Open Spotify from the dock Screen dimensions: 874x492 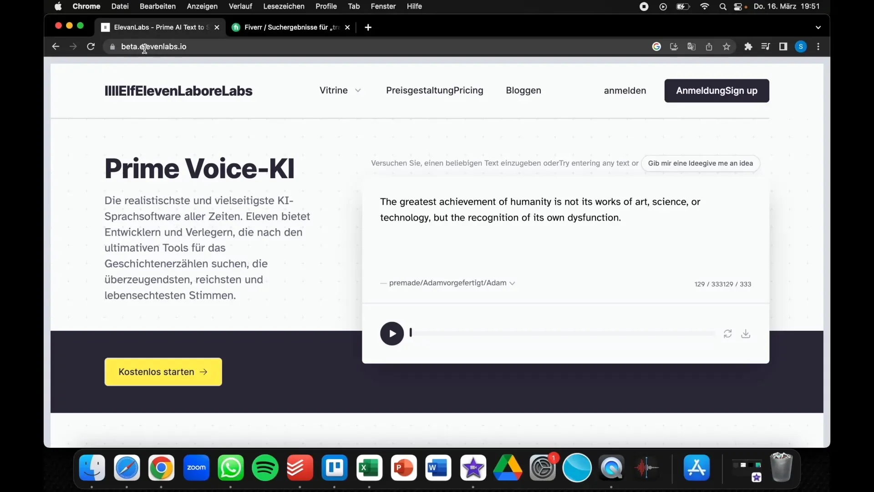265,468
